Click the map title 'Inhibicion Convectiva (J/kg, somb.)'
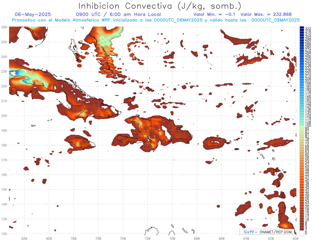Screen dimensions: 314x242 click(160, 6)
